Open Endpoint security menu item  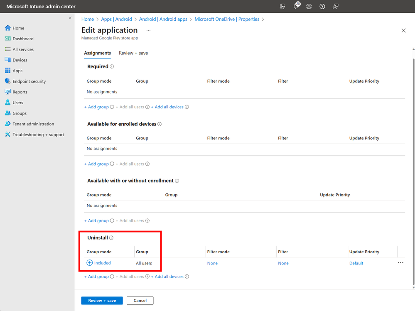[29, 81]
